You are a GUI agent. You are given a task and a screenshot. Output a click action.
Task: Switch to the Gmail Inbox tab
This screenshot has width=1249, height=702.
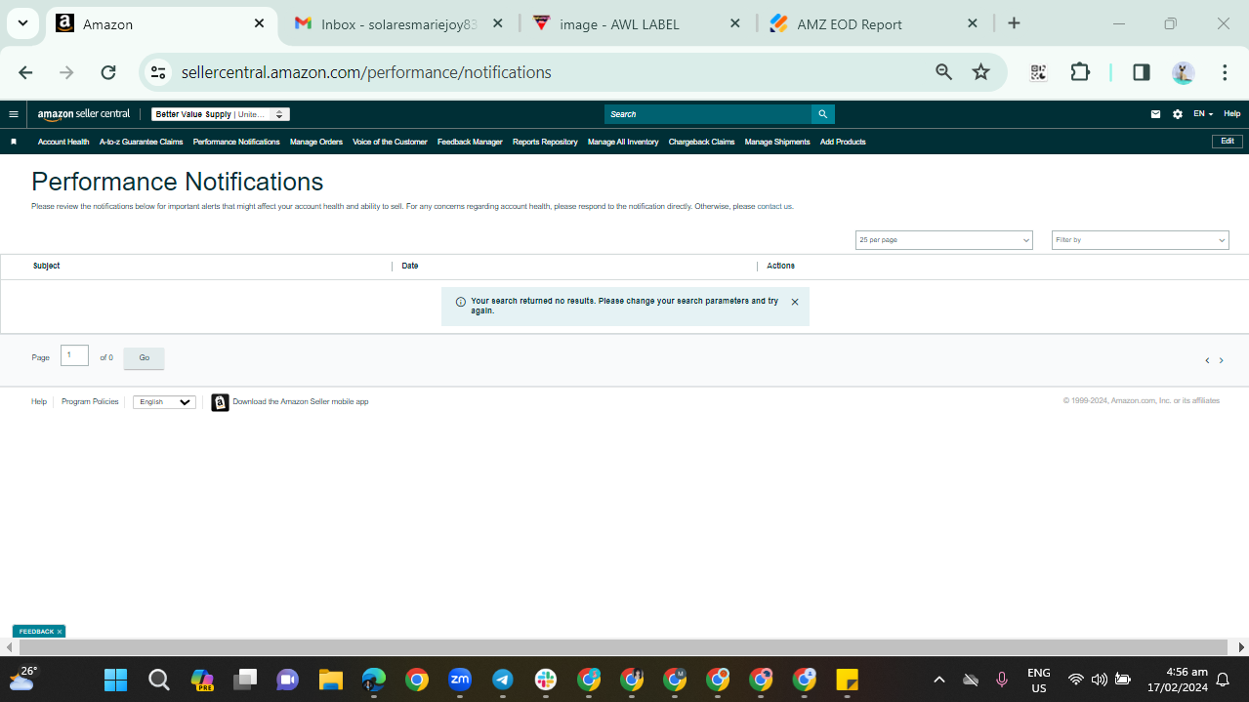pos(398,24)
